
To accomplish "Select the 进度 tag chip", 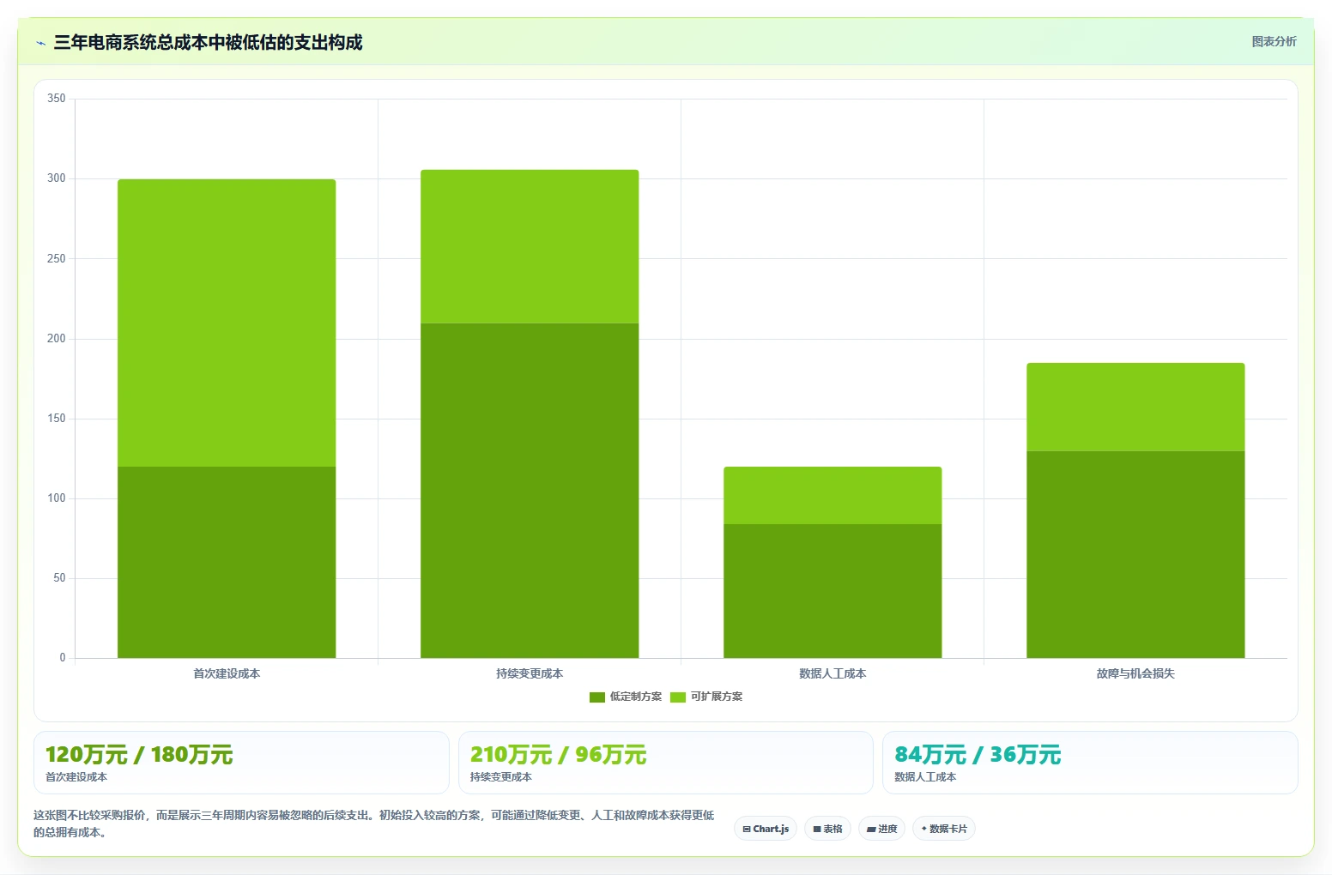I will (x=881, y=829).
